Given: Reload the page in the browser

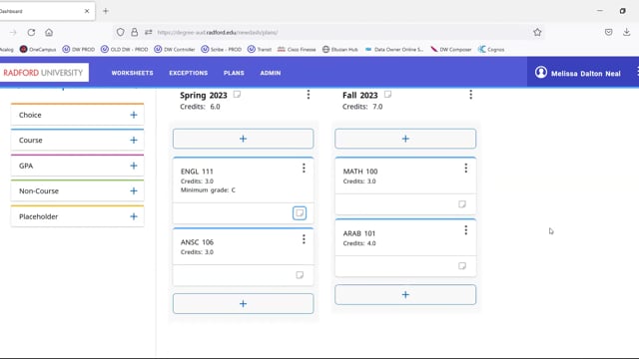Looking at the screenshot, I should pos(31,33).
